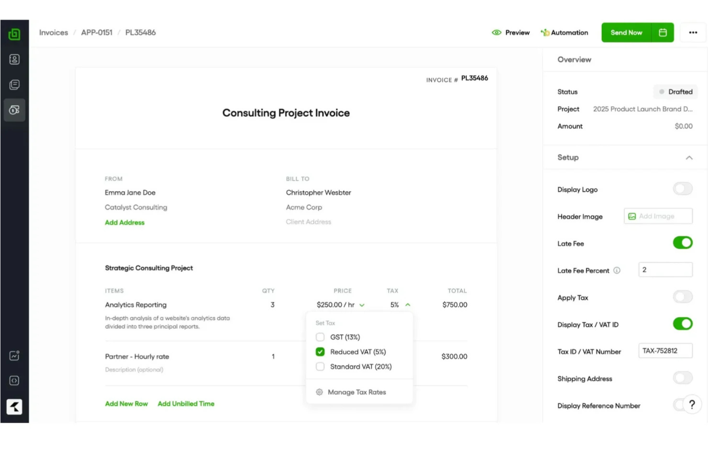Uncheck the Reduced VAT (5%) option

point(320,351)
